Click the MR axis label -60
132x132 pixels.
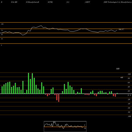click(129, 108)
